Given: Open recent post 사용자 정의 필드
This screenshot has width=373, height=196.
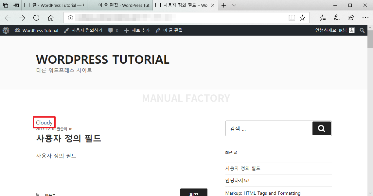Looking at the screenshot, I should (x=243, y=168).
